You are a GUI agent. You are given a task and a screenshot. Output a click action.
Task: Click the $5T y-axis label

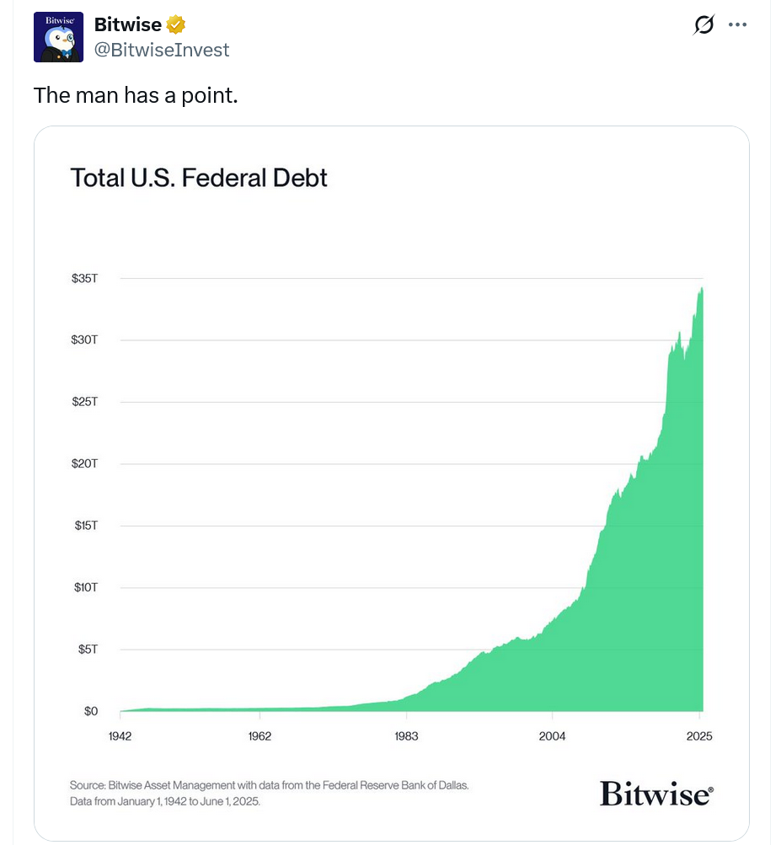88,650
